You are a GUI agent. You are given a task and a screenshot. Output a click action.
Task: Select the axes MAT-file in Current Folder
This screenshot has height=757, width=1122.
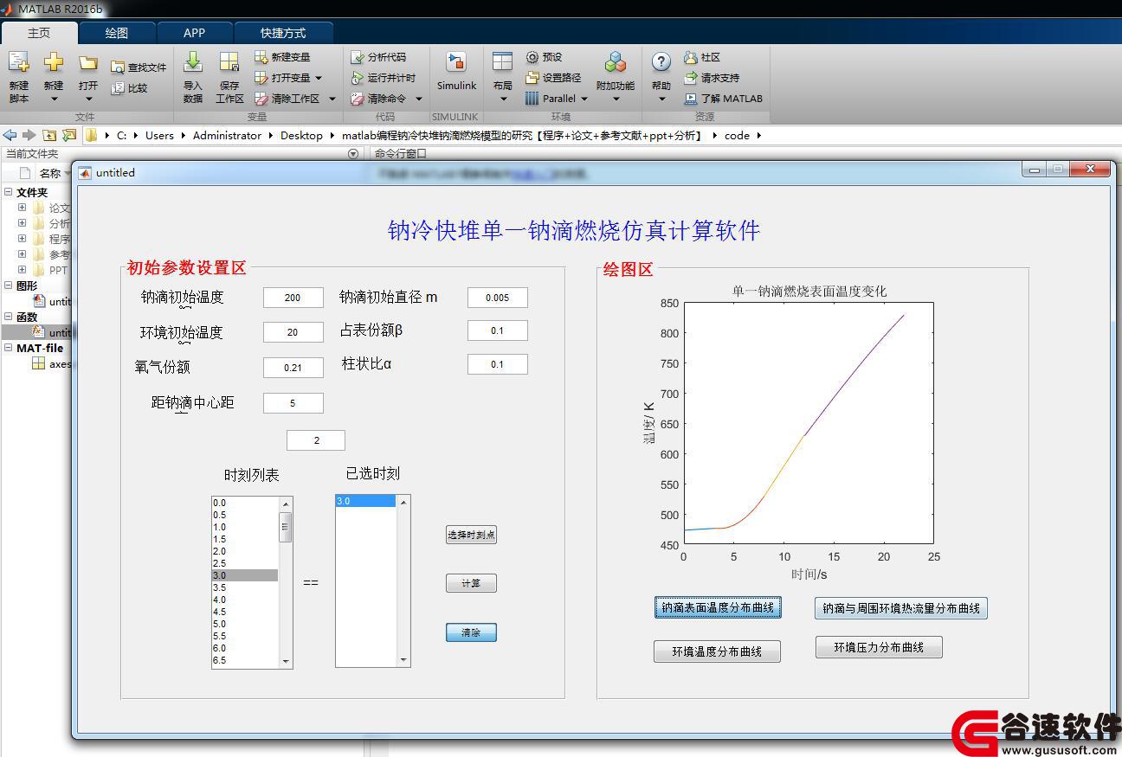(52, 363)
